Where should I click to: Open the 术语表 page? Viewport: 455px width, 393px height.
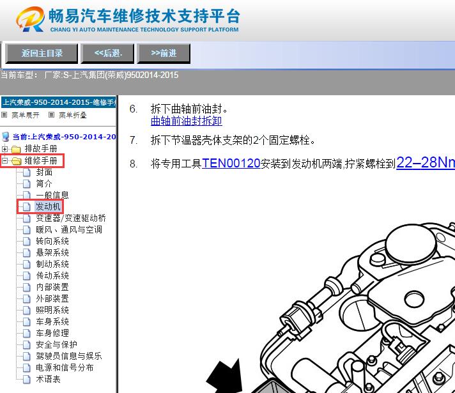pos(48,379)
